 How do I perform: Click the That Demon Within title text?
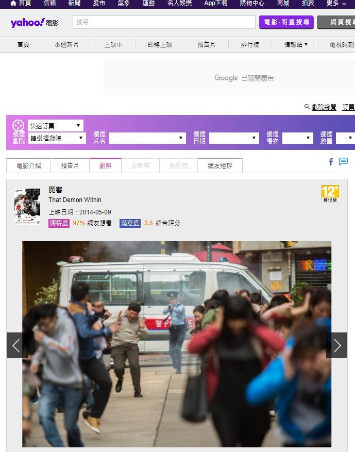75,200
